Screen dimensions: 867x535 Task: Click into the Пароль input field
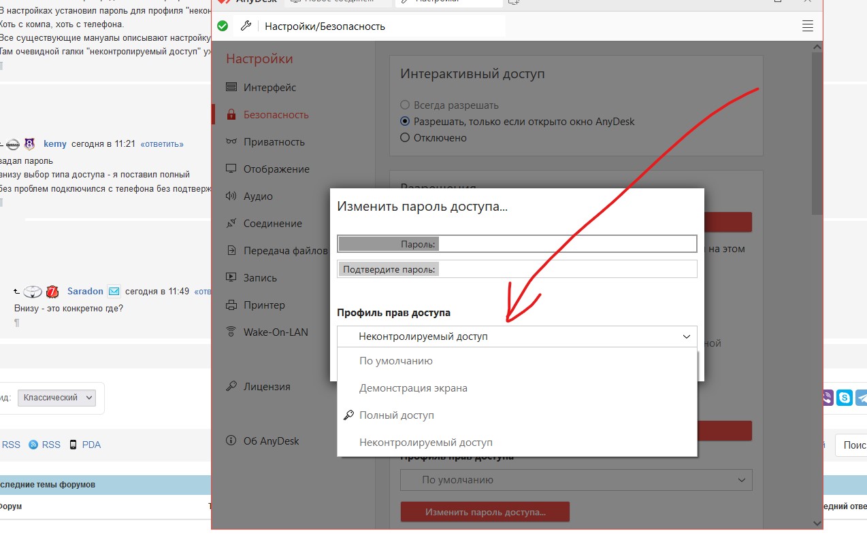point(517,243)
